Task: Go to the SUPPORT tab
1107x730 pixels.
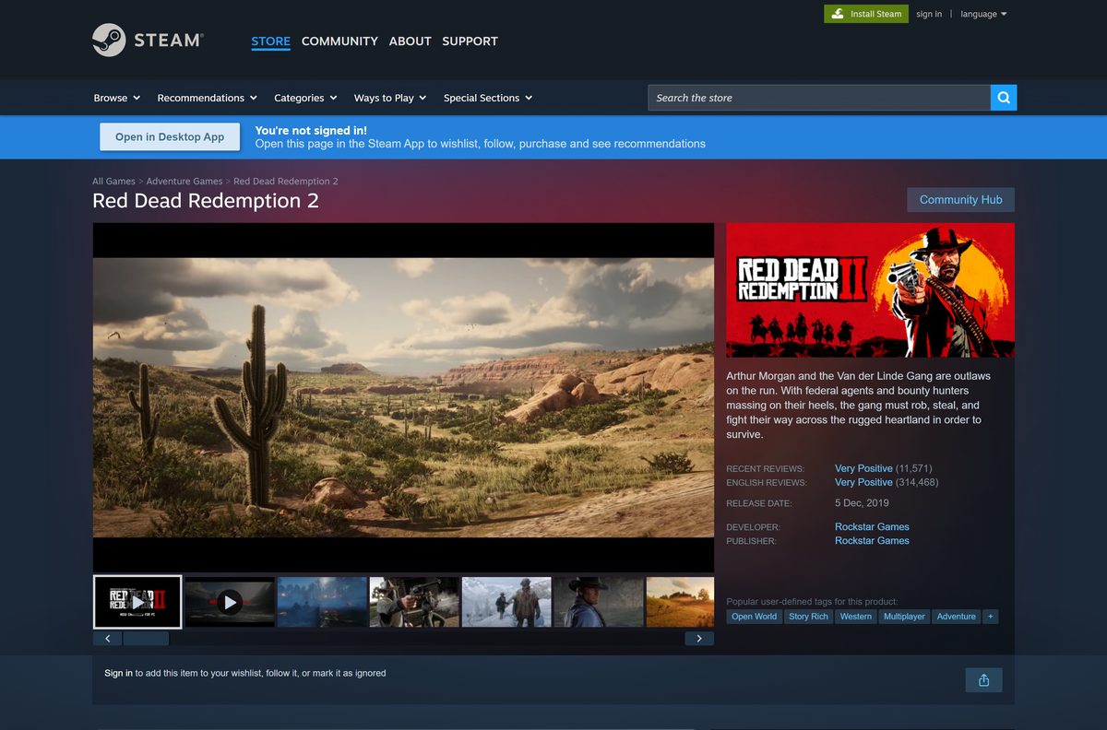Action: [470, 41]
